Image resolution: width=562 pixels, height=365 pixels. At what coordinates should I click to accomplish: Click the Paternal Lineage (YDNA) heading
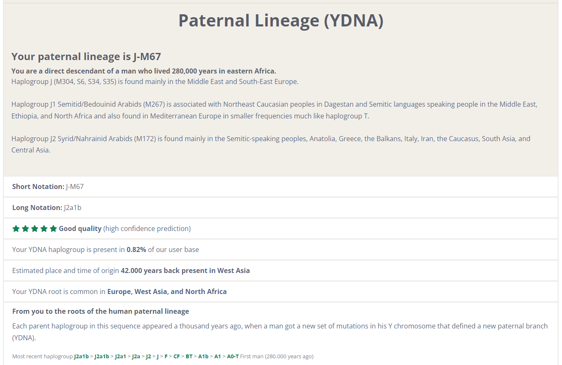tap(281, 20)
